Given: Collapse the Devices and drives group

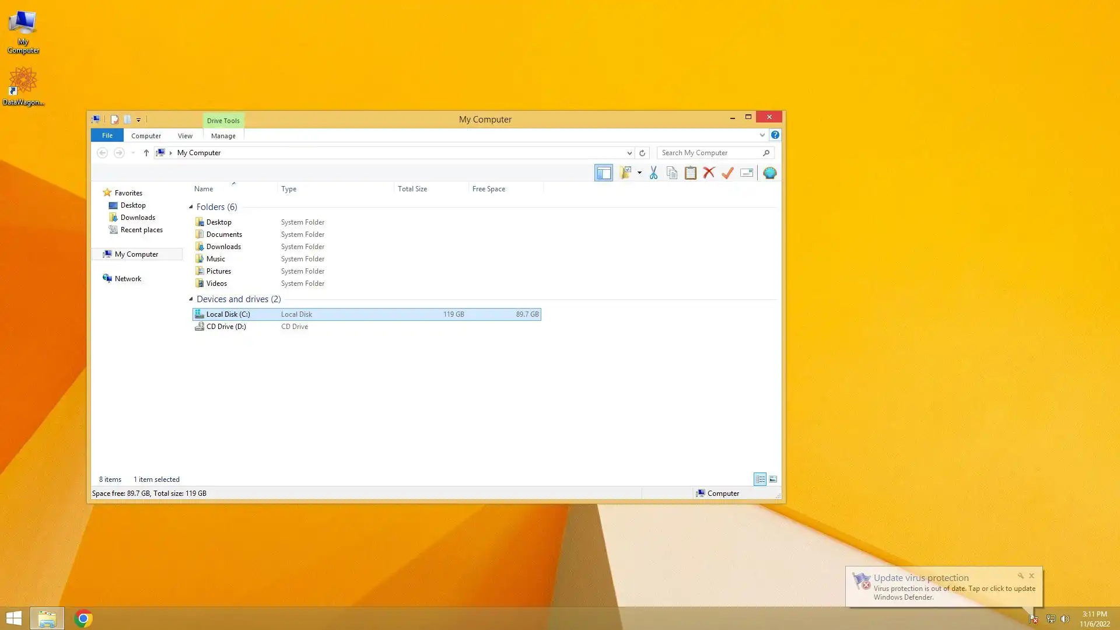Looking at the screenshot, I should tap(191, 299).
